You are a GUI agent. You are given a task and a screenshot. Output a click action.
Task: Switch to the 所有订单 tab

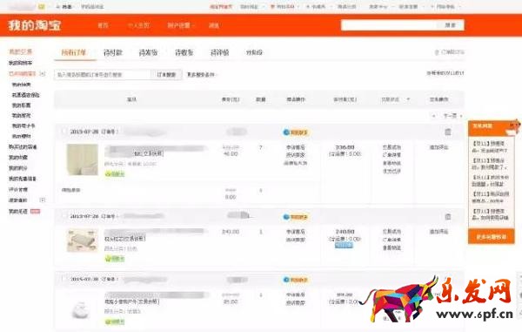(x=74, y=52)
